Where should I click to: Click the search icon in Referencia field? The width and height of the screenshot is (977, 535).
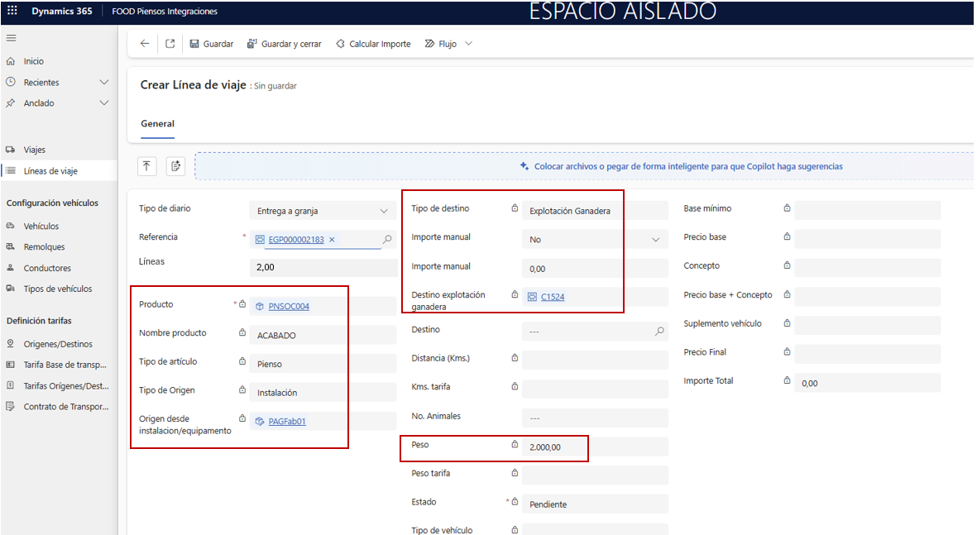386,240
